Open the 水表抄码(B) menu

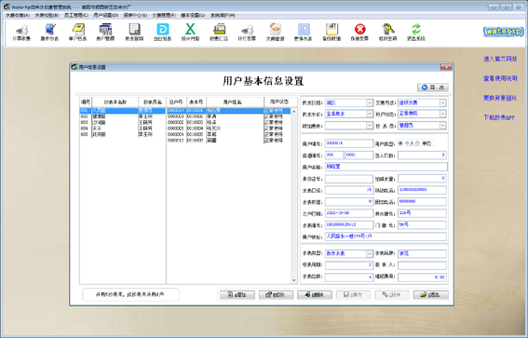tap(47, 15)
